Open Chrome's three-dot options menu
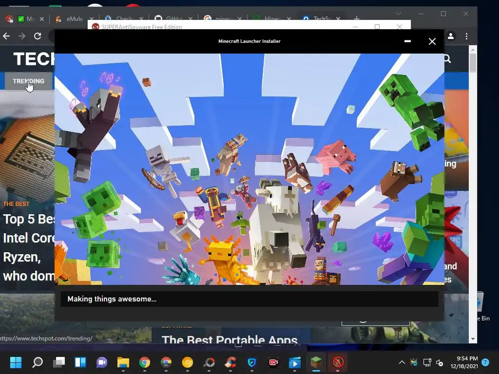The image size is (499, 374). [x=466, y=36]
